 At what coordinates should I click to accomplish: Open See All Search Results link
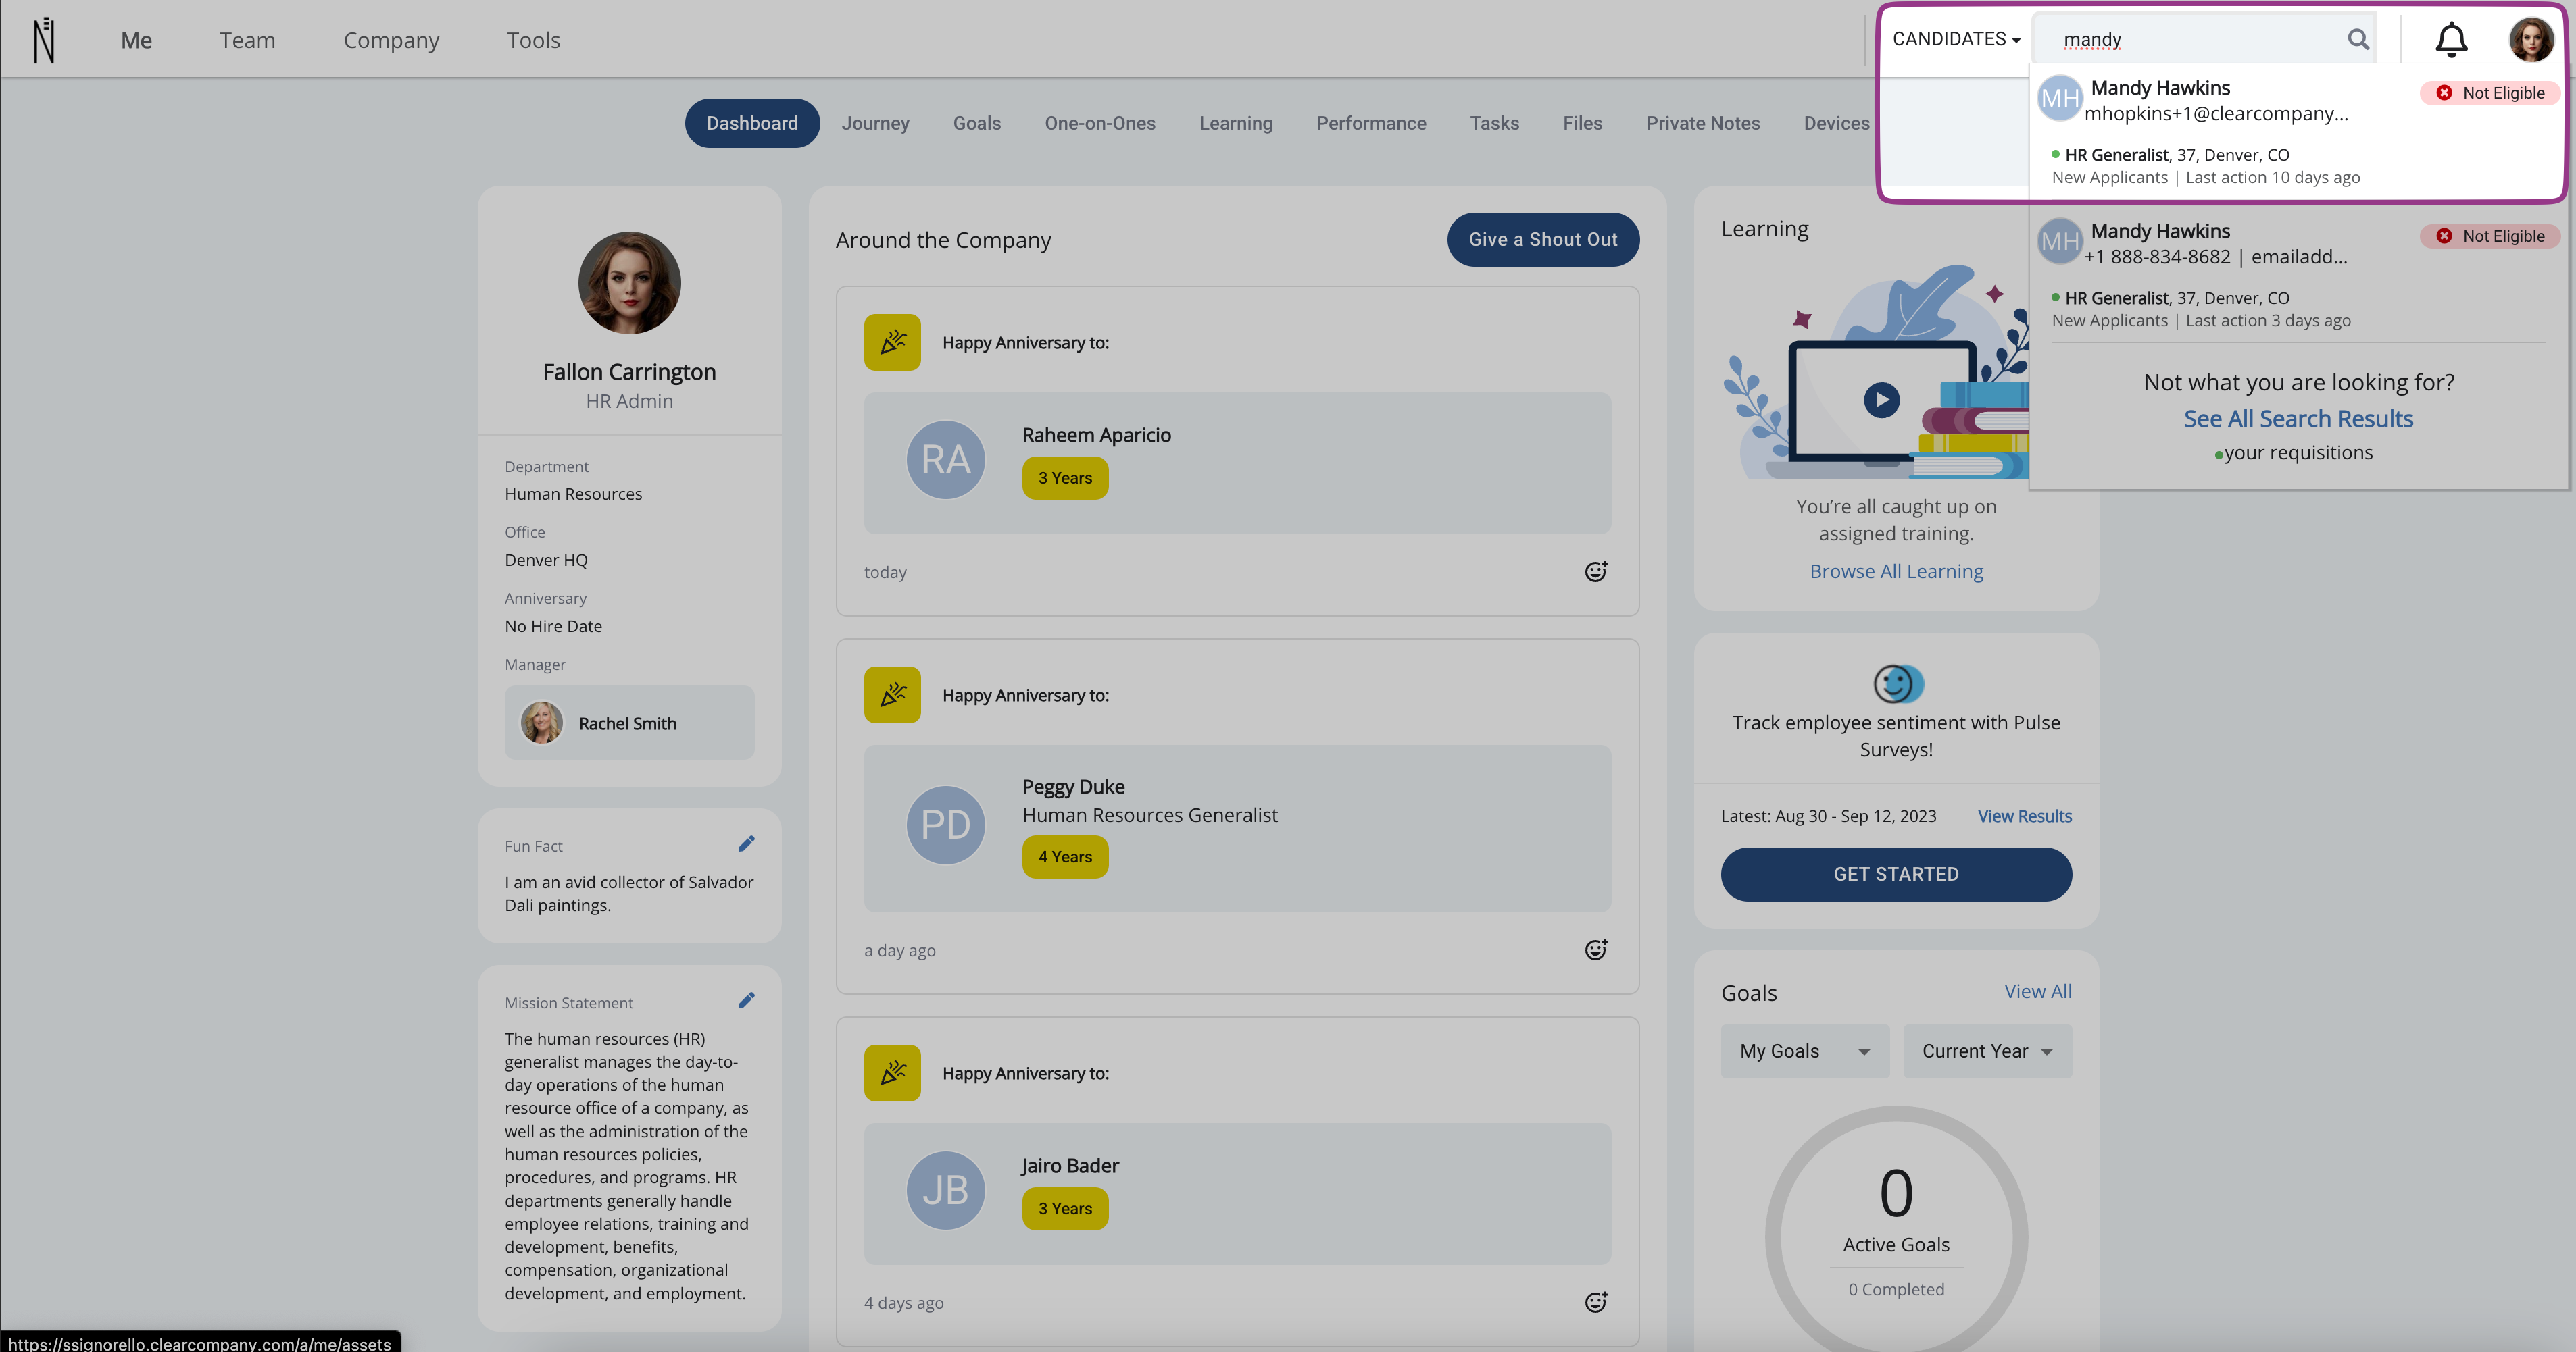(x=2298, y=419)
